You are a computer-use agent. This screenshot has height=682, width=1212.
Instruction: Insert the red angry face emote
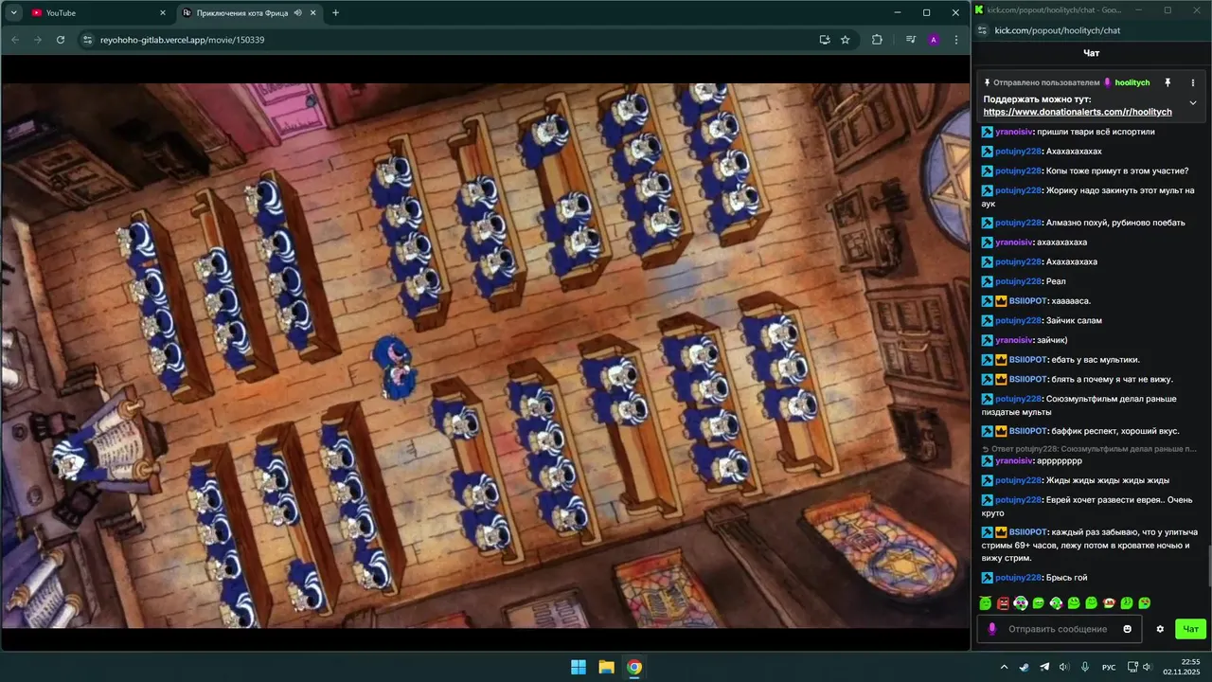pos(1003,603)
